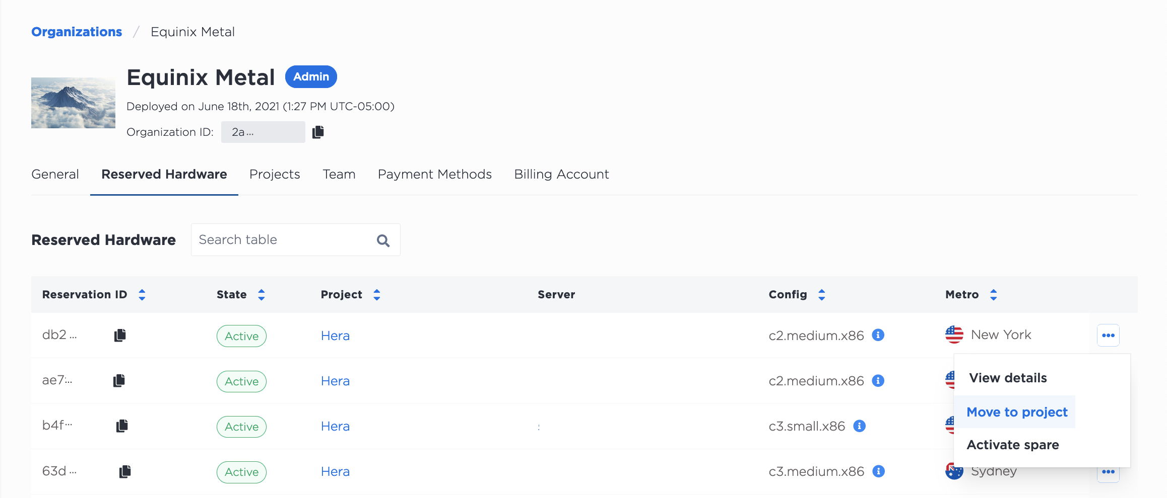1167x498 pixels.
Task: Focus the Search table field
Action: pyautogui.click(x=295, y=240)
